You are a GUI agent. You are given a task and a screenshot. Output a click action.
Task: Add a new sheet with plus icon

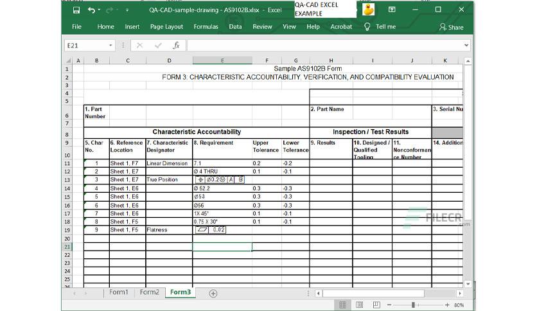point(213,294)
